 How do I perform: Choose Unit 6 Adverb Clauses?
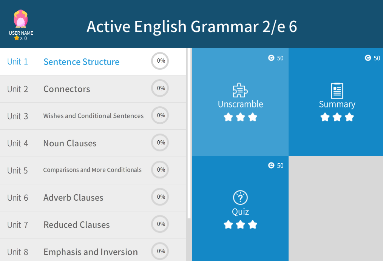73,198
